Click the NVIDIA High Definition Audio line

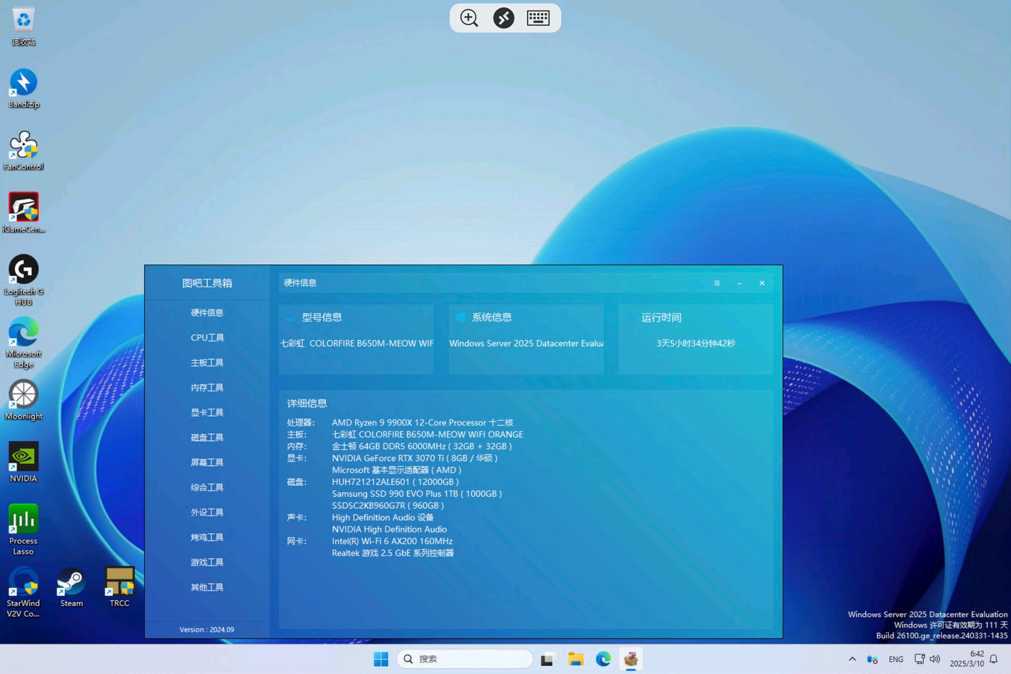[389, 529]
